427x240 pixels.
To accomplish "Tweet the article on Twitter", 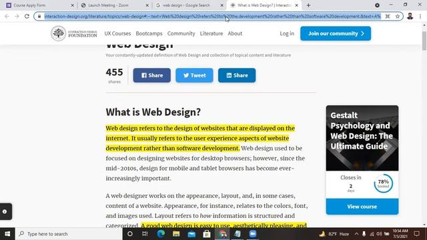I will coord(194,75).
